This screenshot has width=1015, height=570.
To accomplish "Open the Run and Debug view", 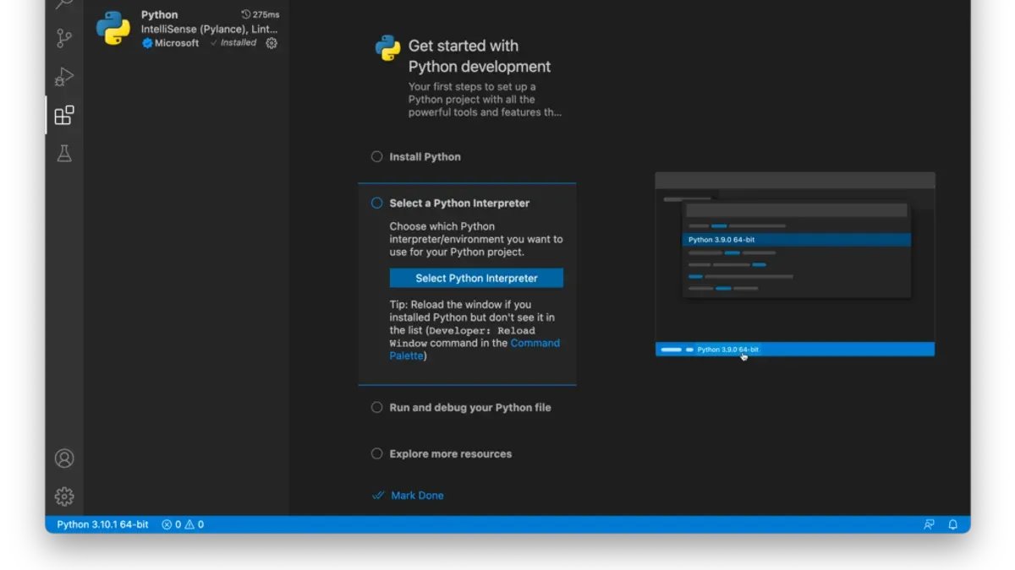I will [64, 78].
